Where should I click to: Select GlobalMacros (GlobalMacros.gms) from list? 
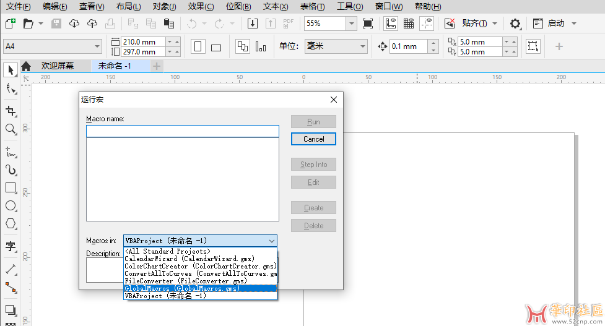coord(200,288)
